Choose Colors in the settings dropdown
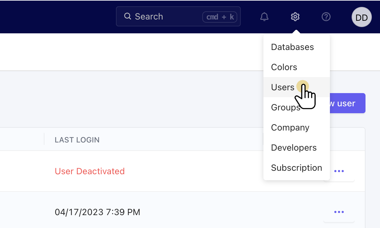Viewport: 380px width, 228px height. click(x=284, y=67)
